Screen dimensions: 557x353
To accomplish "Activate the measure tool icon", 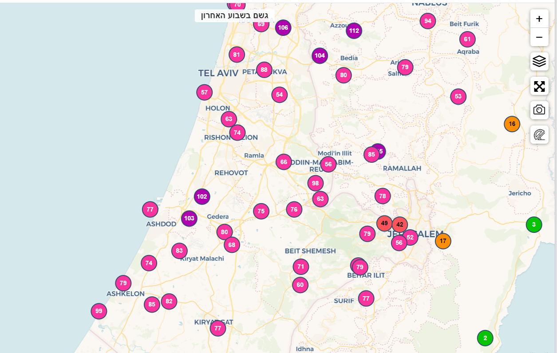I will pyautogui.click(x=539, y=134).
